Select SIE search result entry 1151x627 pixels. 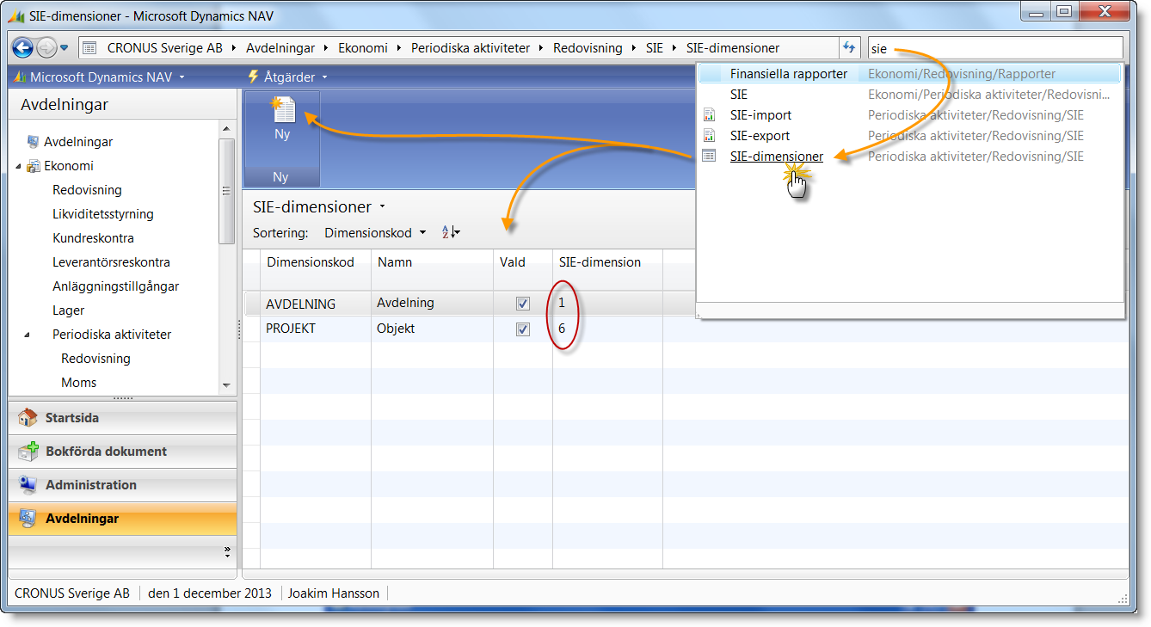click(x=908, y=95)
